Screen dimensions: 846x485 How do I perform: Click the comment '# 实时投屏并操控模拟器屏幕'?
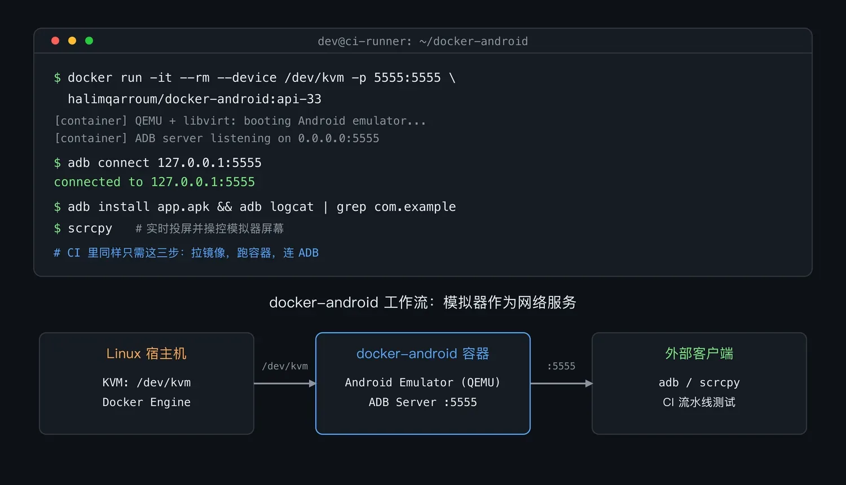(x=210, y=228)
